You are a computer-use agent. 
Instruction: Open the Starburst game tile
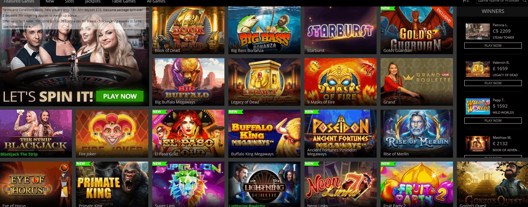(341, 30)
